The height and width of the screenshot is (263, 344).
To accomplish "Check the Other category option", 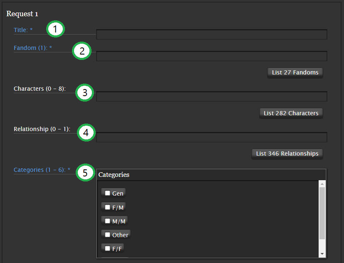I will [107, 234].
